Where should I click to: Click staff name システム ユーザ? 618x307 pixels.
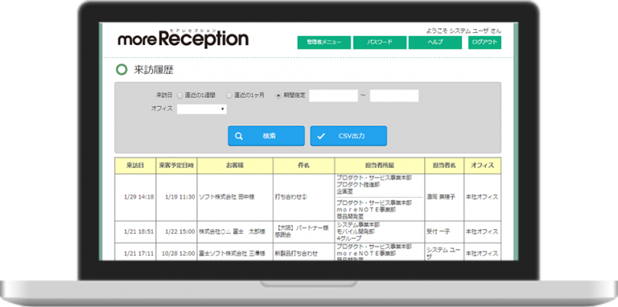tap(443, 253)
